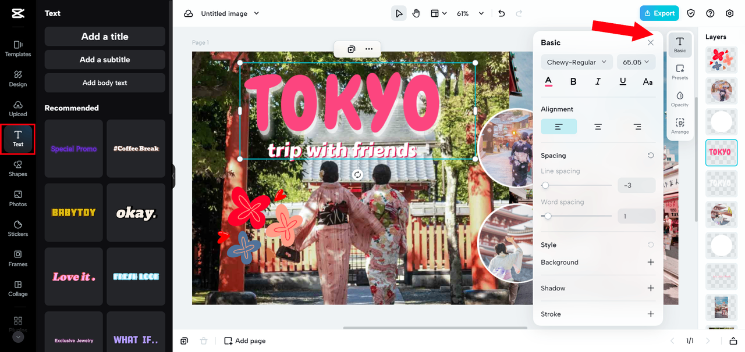Select the pink TOKYO layer thumbnail
Screen dimensions: 745x352
tap(722, 152)
